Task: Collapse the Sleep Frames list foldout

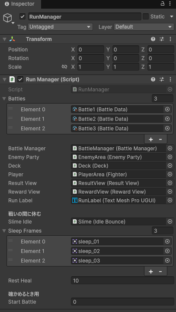Action: (4, 231)
